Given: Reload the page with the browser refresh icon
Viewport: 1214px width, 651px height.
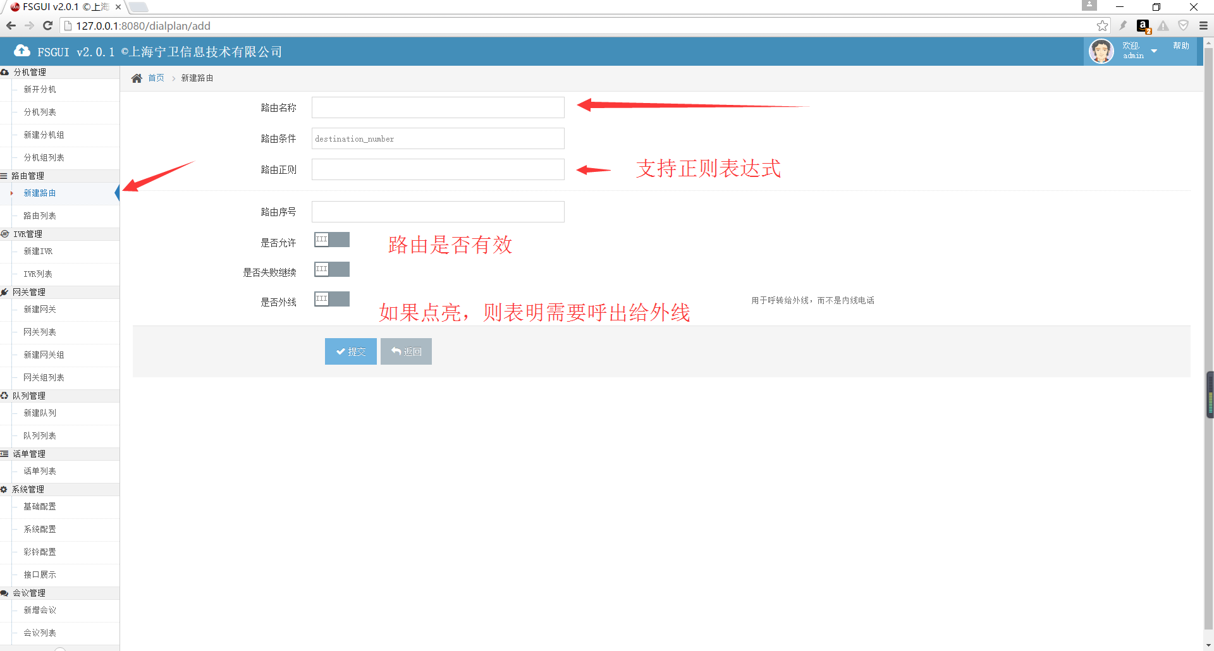Looking at the screenshot, I should 47,26.
